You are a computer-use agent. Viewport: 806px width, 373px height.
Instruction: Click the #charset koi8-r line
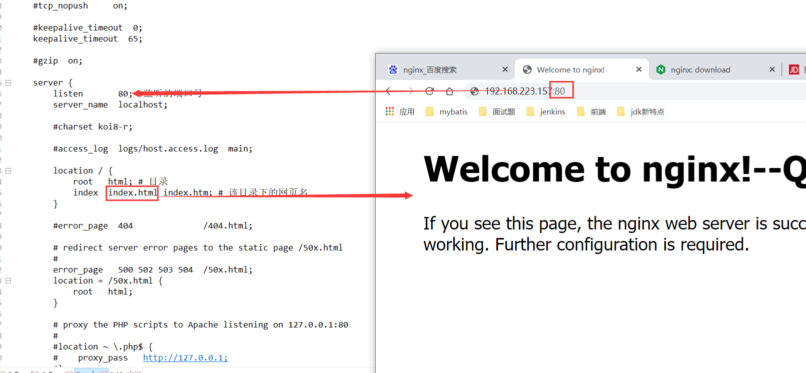93,126
